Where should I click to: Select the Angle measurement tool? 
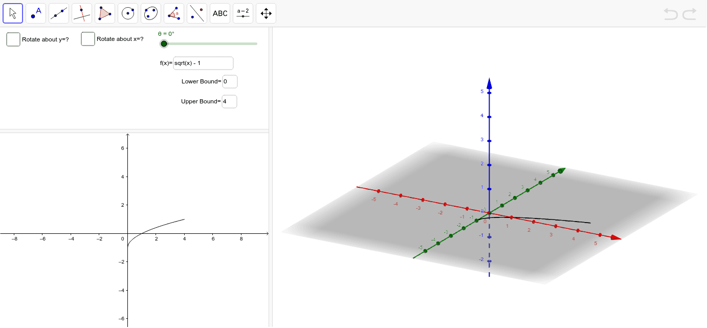pos(174,13)
